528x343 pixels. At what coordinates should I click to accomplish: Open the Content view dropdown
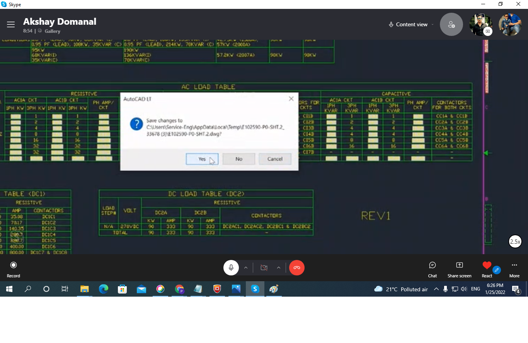(x=411, y=25)
